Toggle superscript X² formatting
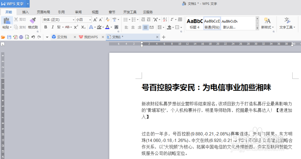The height and width of the screenshot is (159, 301). pos(76,27)
